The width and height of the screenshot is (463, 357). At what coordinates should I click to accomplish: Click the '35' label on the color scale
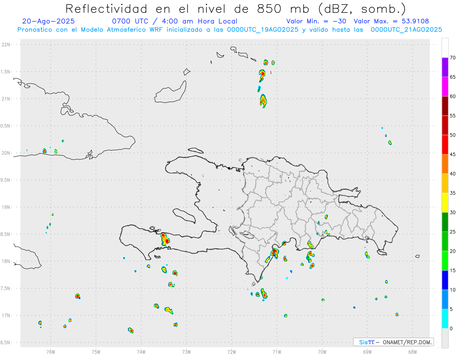coord(453,193)
